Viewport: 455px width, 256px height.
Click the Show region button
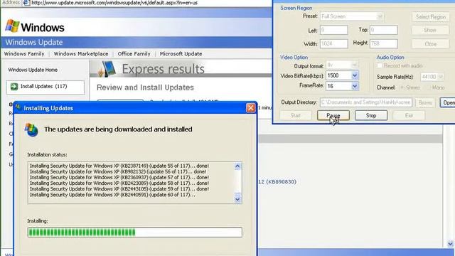click(430, 30)
